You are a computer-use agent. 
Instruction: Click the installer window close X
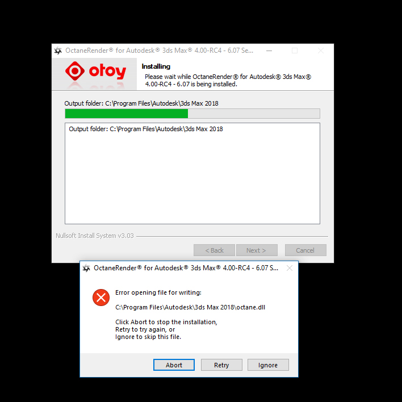321,51
